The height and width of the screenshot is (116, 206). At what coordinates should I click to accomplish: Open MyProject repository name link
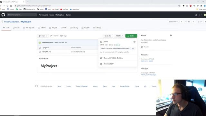click(26, 22)
